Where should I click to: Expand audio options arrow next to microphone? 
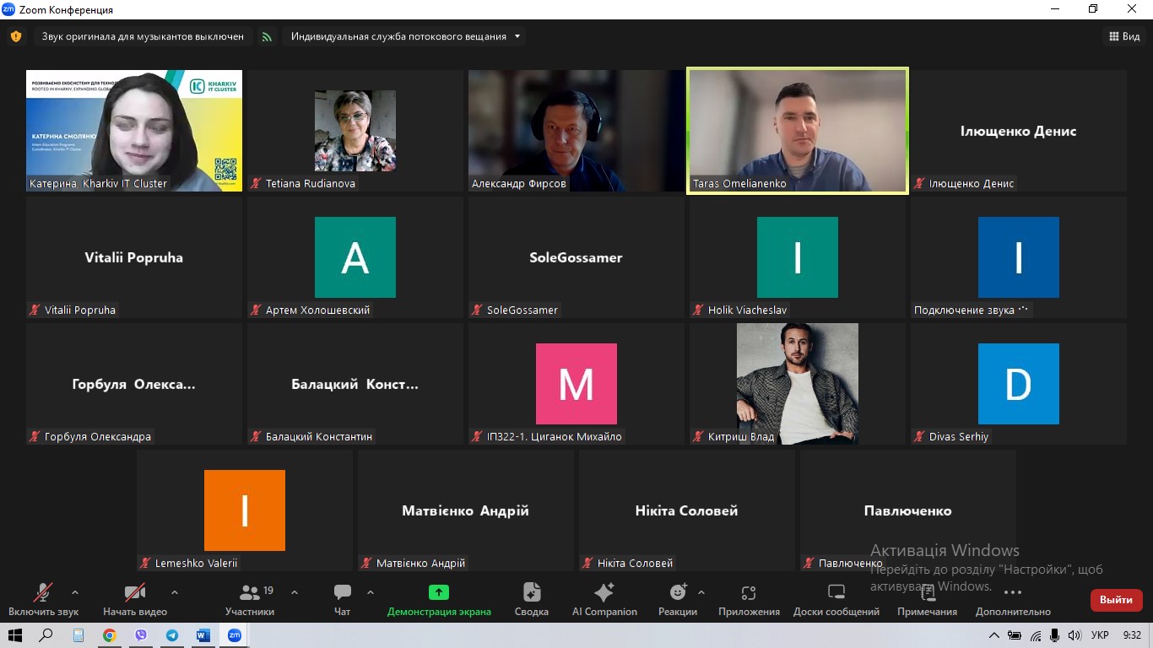(75, 592)
